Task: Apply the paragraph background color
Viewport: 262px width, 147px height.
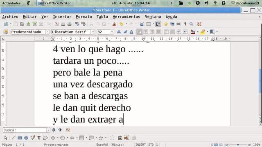Action: pos(212,32)
